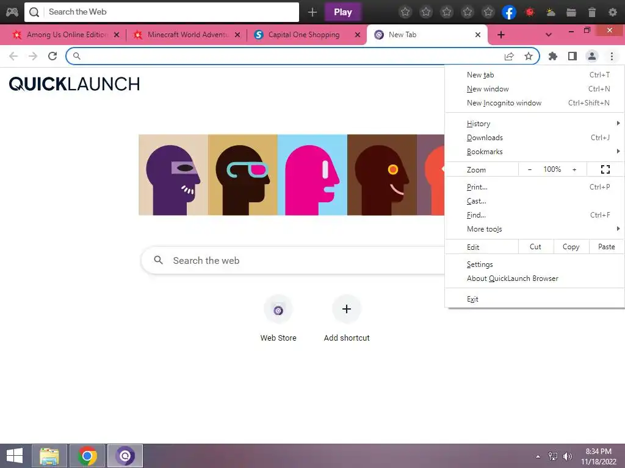625x468 pixels.
Task: Click the first star bookmark slot
Action: pyautogui.click(x=405, y=12)
